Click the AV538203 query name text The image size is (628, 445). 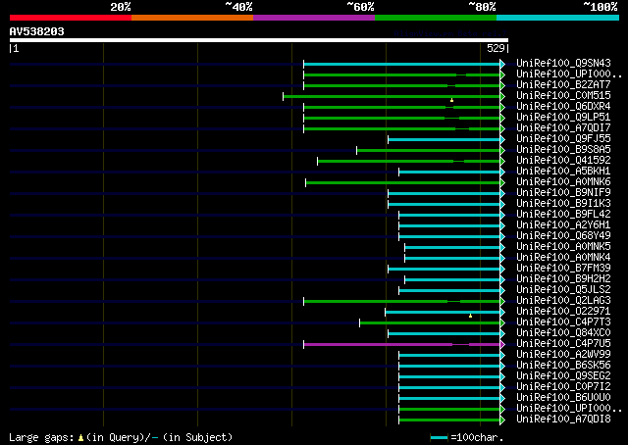[37, 31]
